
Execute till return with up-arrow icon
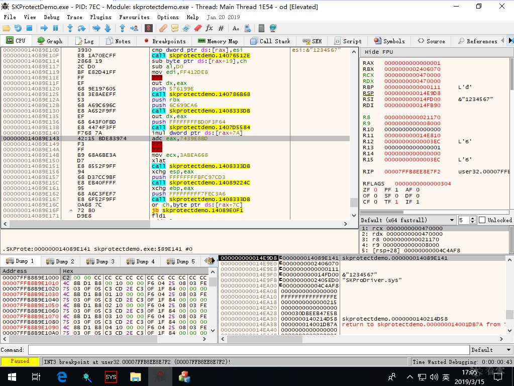click(122, 29)
